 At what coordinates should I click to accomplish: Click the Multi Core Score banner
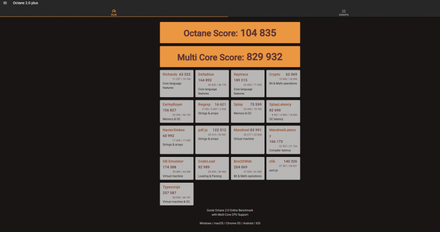[230, 57]
